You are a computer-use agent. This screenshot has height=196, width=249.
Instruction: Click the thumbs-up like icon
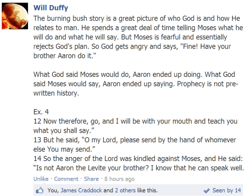click(x=40, y=190)
